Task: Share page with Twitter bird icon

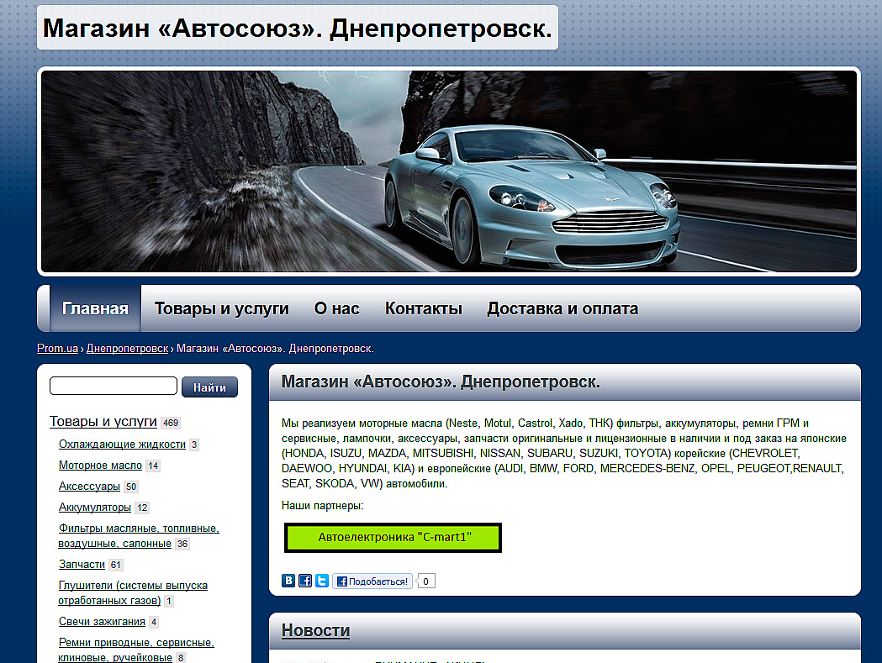Action: 322,581
